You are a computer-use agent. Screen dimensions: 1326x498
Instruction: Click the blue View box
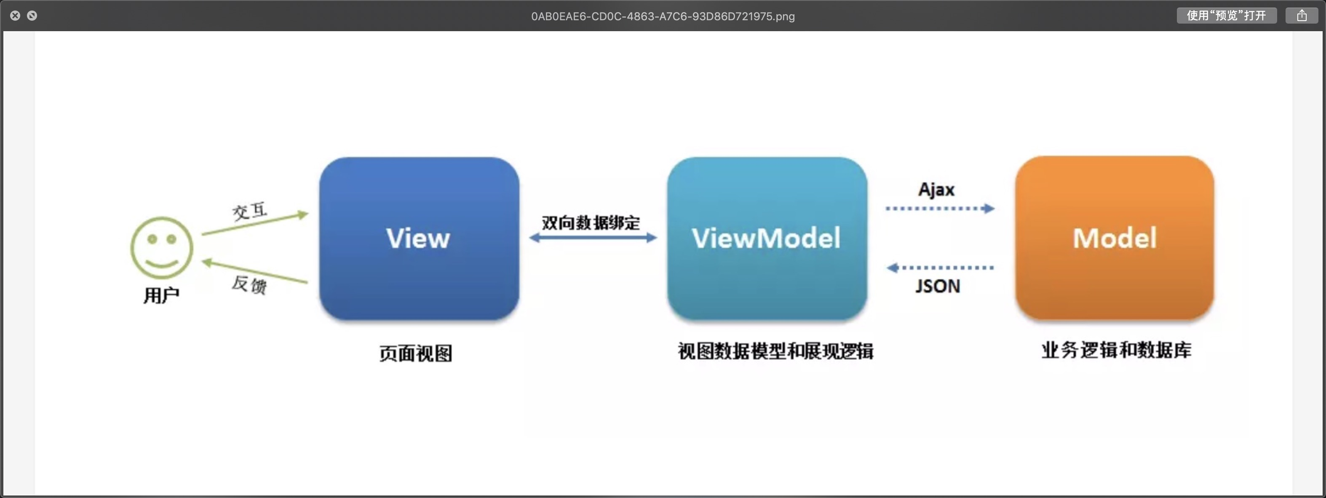pyautogui.click(x=419, y=238)
